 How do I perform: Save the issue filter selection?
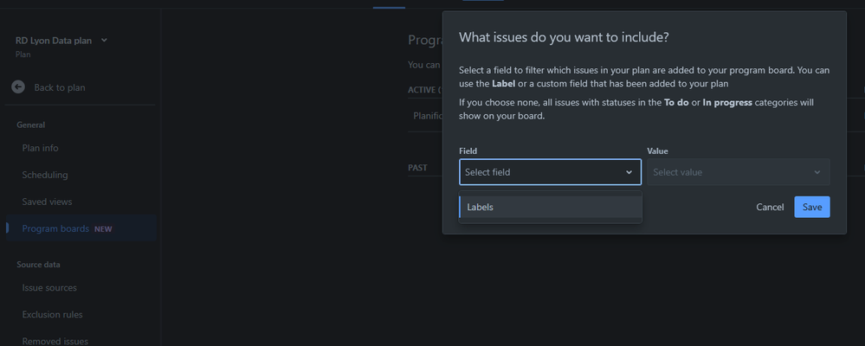pos(812,207)
